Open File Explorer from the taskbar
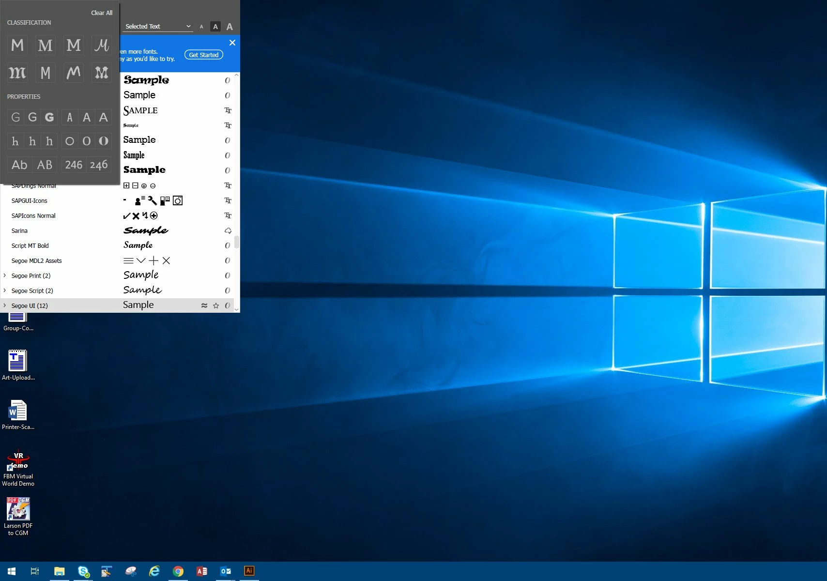Image resolution: width=827 pixels, height=581 pixels. click(x=59, y=571)
